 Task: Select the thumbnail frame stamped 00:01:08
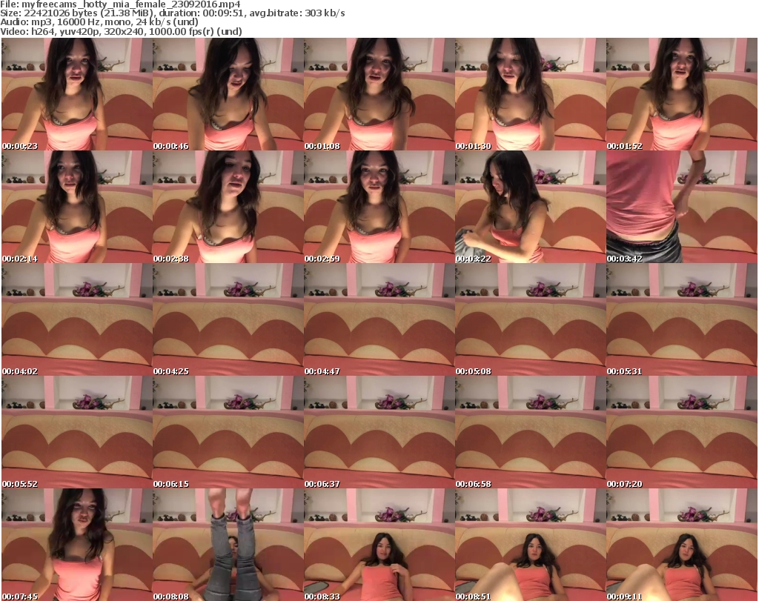(379, 94)
